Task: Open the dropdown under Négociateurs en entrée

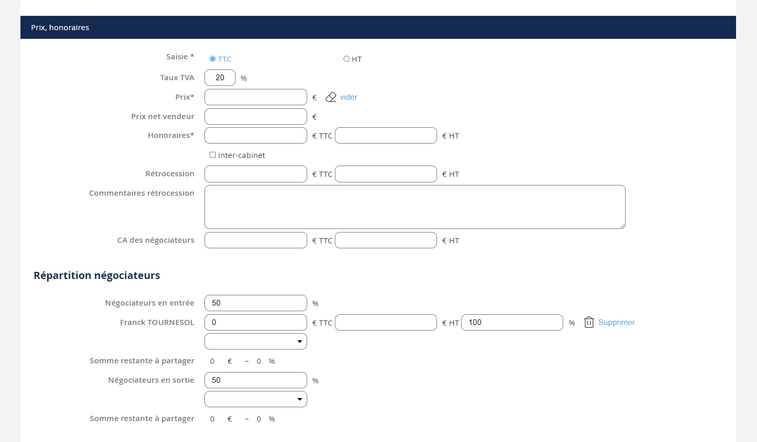Action: coord(256,341)
